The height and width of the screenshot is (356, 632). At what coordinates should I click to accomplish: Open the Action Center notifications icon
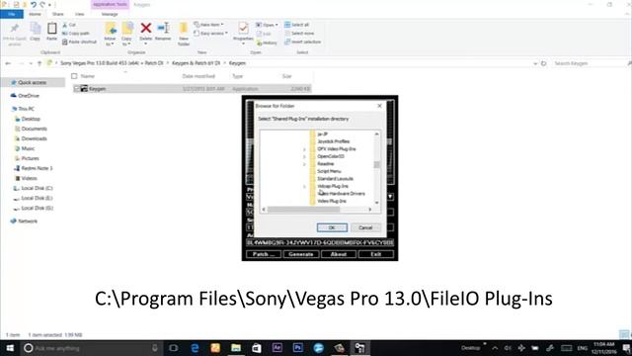point(626,348)
